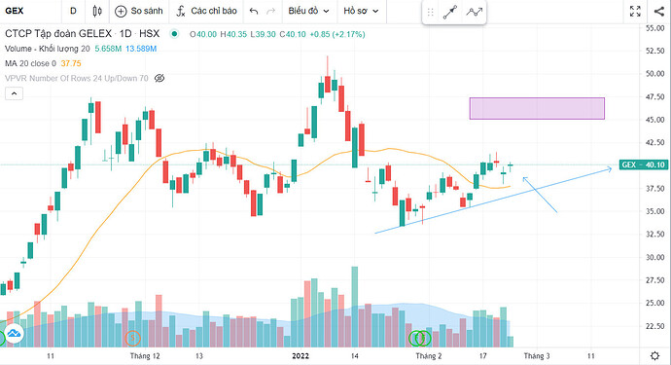
Task: Enter fullscreen chart mode
Action: tap(635, 11)
